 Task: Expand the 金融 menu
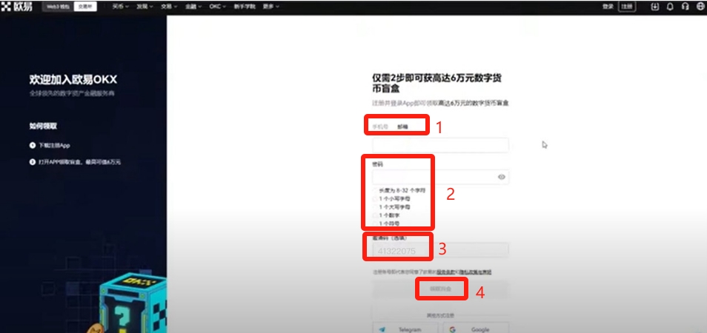[x=193, y=7]
